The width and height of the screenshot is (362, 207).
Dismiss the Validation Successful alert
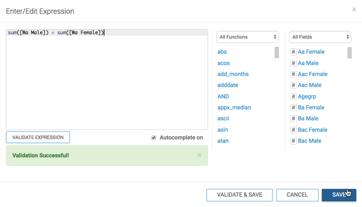[199, 155]
